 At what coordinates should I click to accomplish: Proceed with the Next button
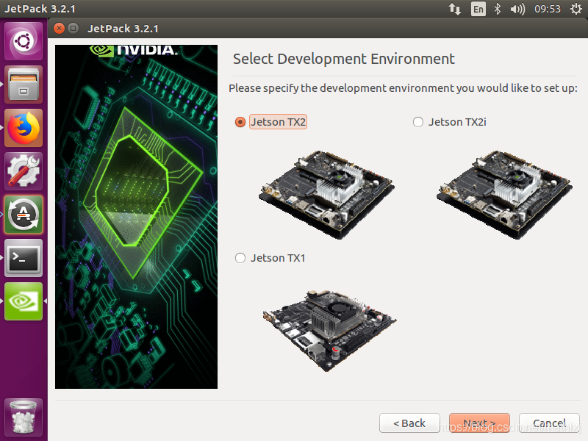click(x=479, y=423)
